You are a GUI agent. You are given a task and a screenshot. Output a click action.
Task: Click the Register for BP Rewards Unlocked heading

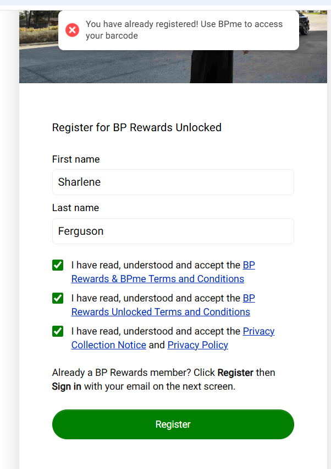[x=137, y=127]
